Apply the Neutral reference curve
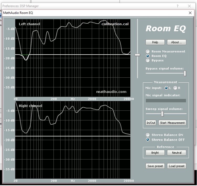This screenshot has width=197, height=186. click(177, 153)
